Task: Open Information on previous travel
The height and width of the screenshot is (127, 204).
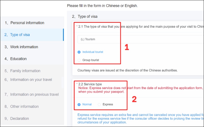Action: click(32, 94)
